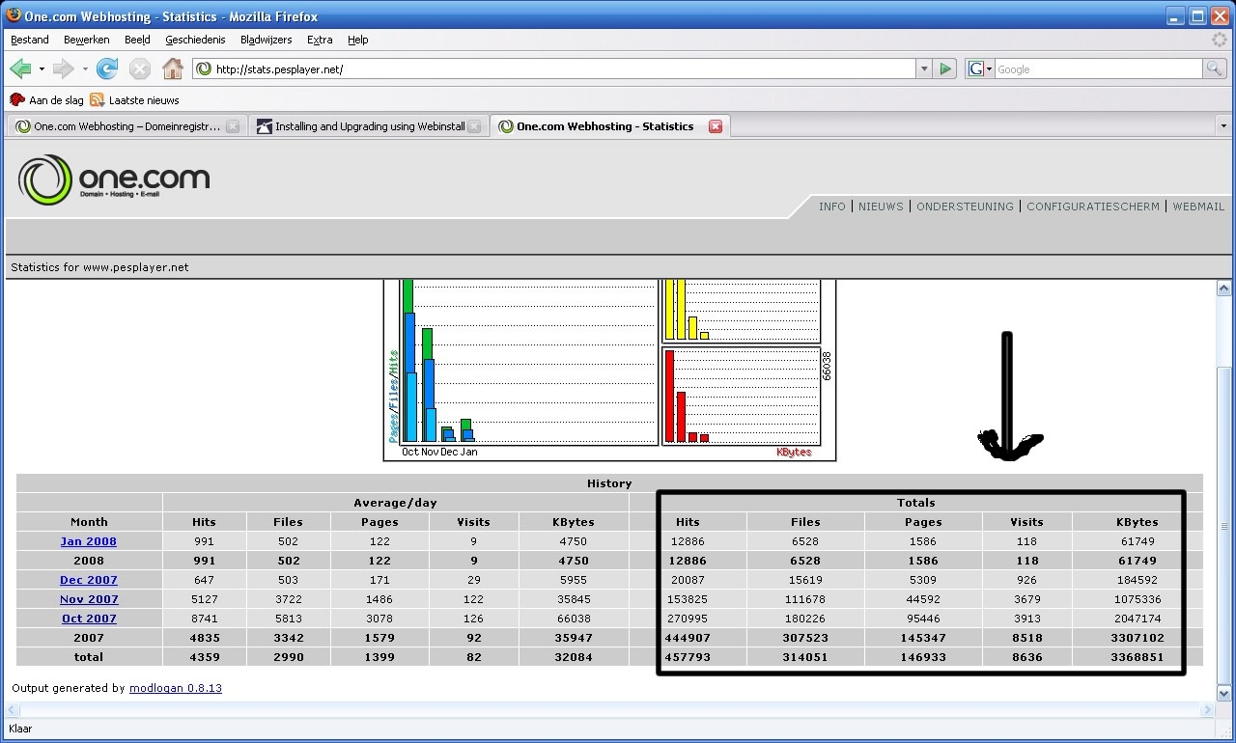Click the green Go arrow beside address bar
The width and height of the screenshot is (1236, 743).
(x=945, y=69)
